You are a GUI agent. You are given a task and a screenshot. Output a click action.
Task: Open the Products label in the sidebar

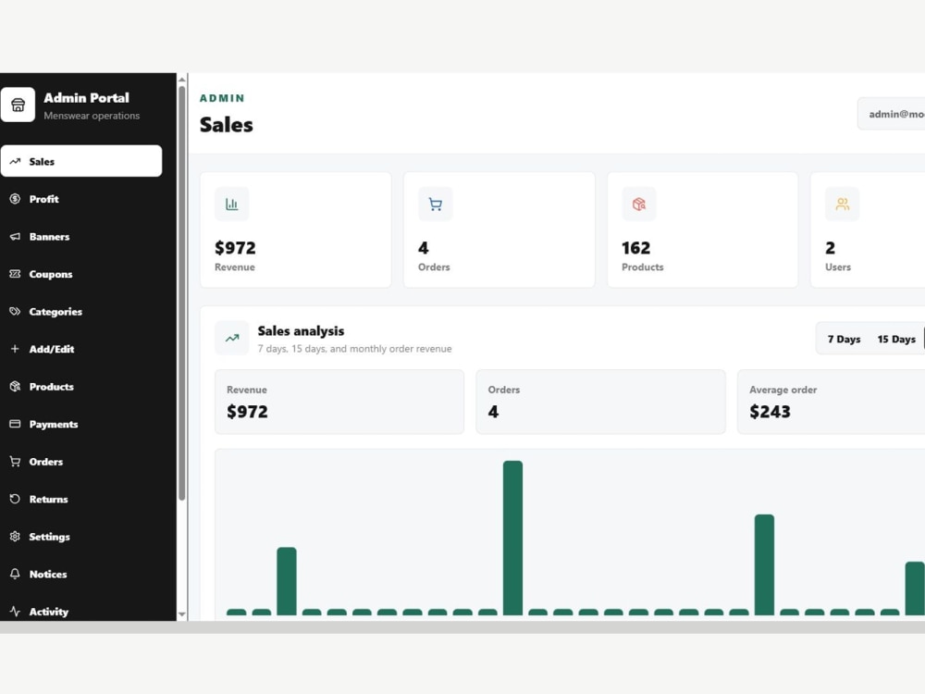(x=51, y=387)
